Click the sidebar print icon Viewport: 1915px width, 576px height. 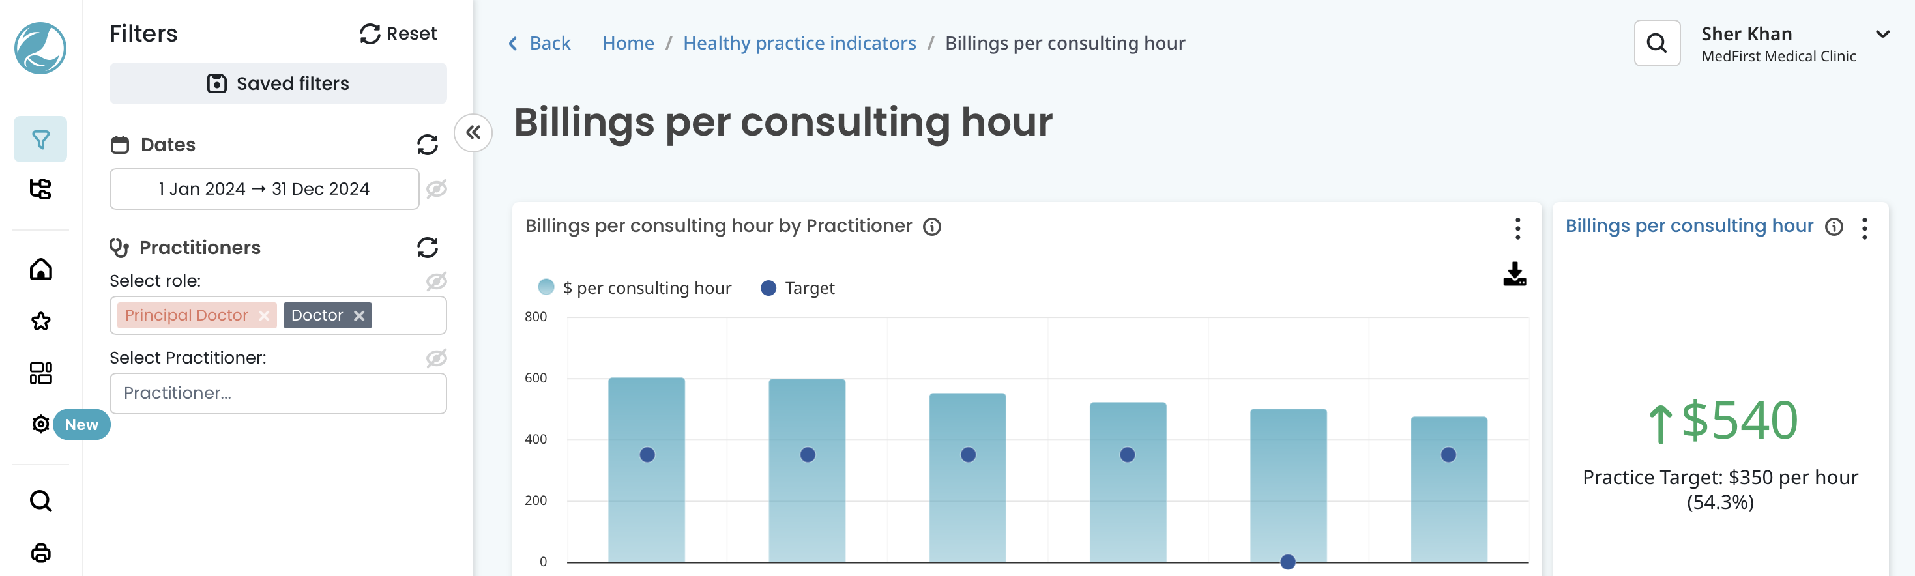[40, 553]
